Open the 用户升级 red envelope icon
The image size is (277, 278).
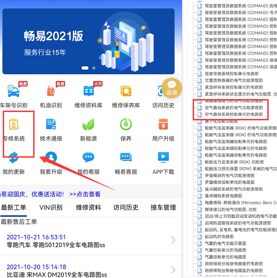[163, 124]
